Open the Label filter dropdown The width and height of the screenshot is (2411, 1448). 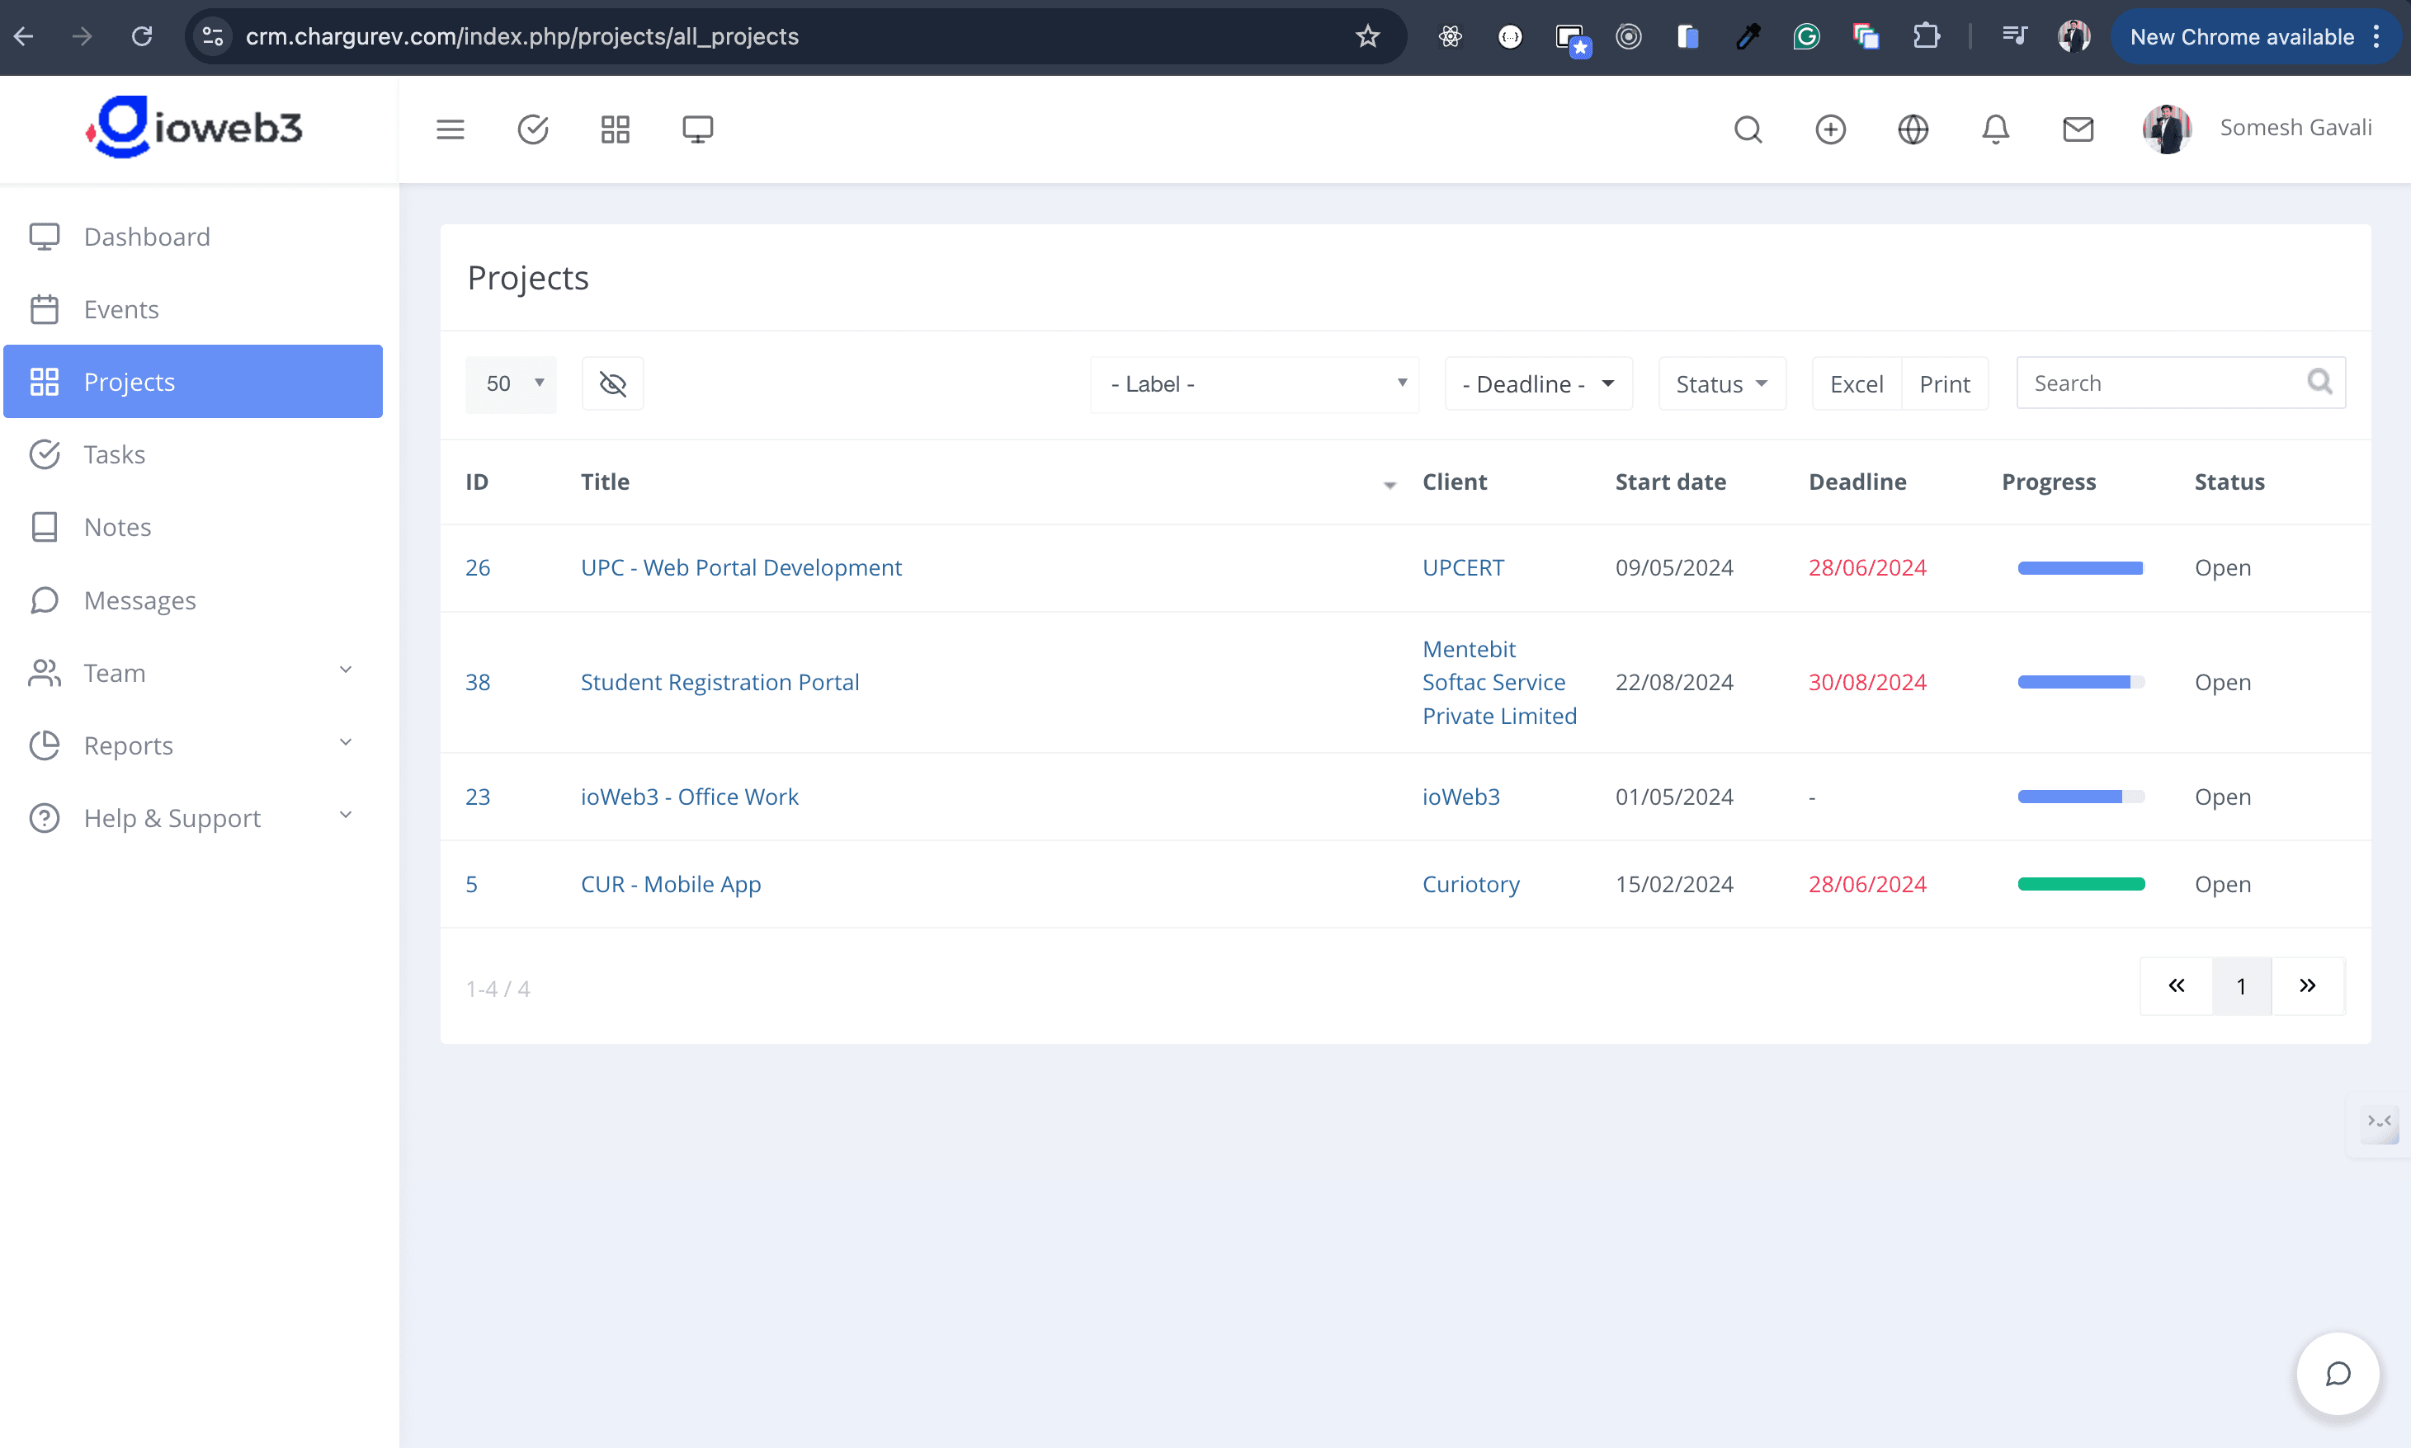click(1254, 384)
